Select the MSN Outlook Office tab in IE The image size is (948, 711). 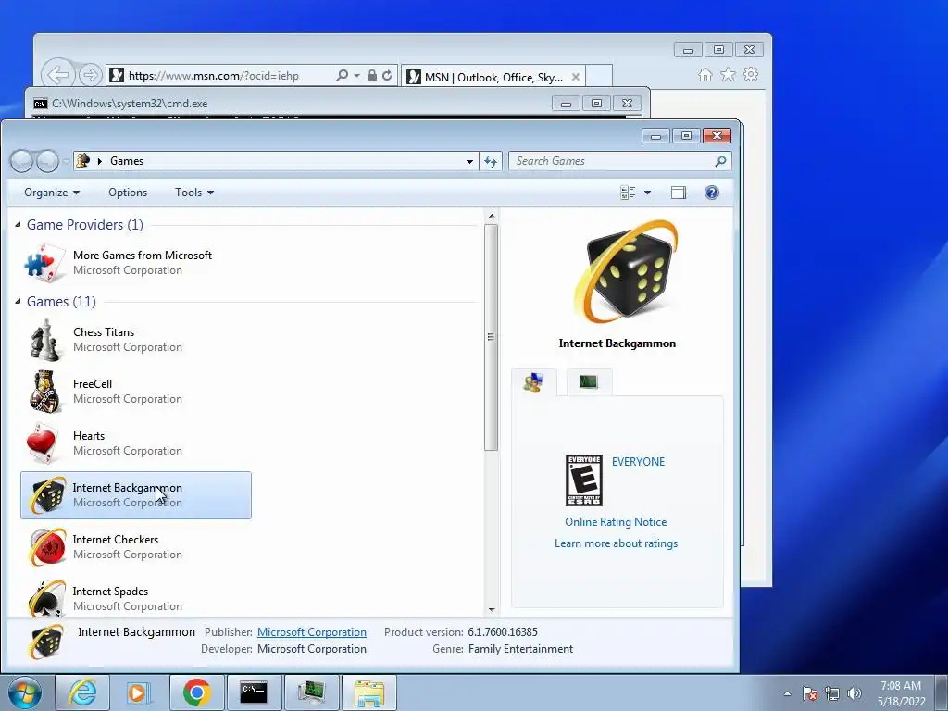click(493, 77)
